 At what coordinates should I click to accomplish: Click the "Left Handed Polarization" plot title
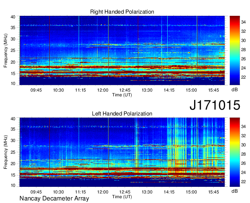coord(122,114)
